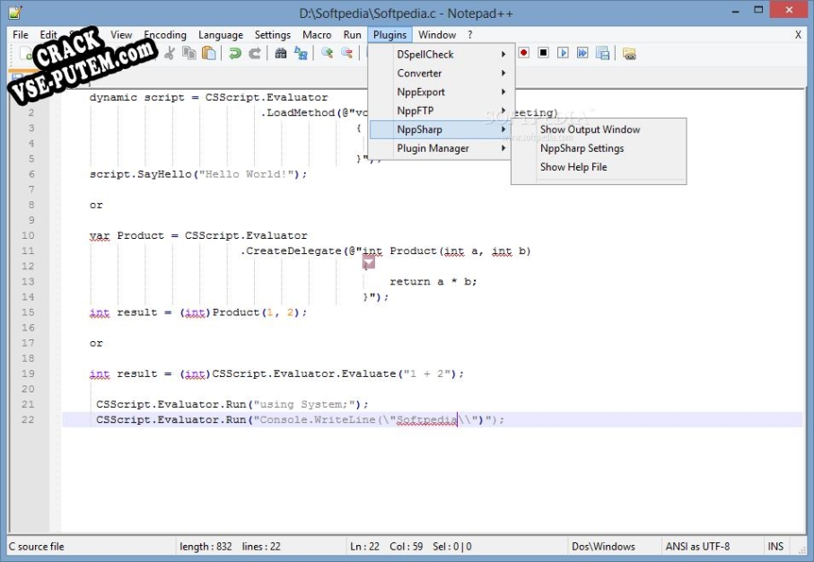
Task: Click 'Col : 59' in the status bar
Action: (406, 547)
